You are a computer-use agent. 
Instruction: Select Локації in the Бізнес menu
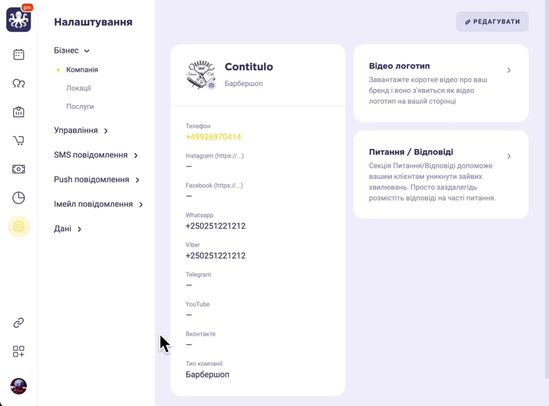click(x=79, y=88)
